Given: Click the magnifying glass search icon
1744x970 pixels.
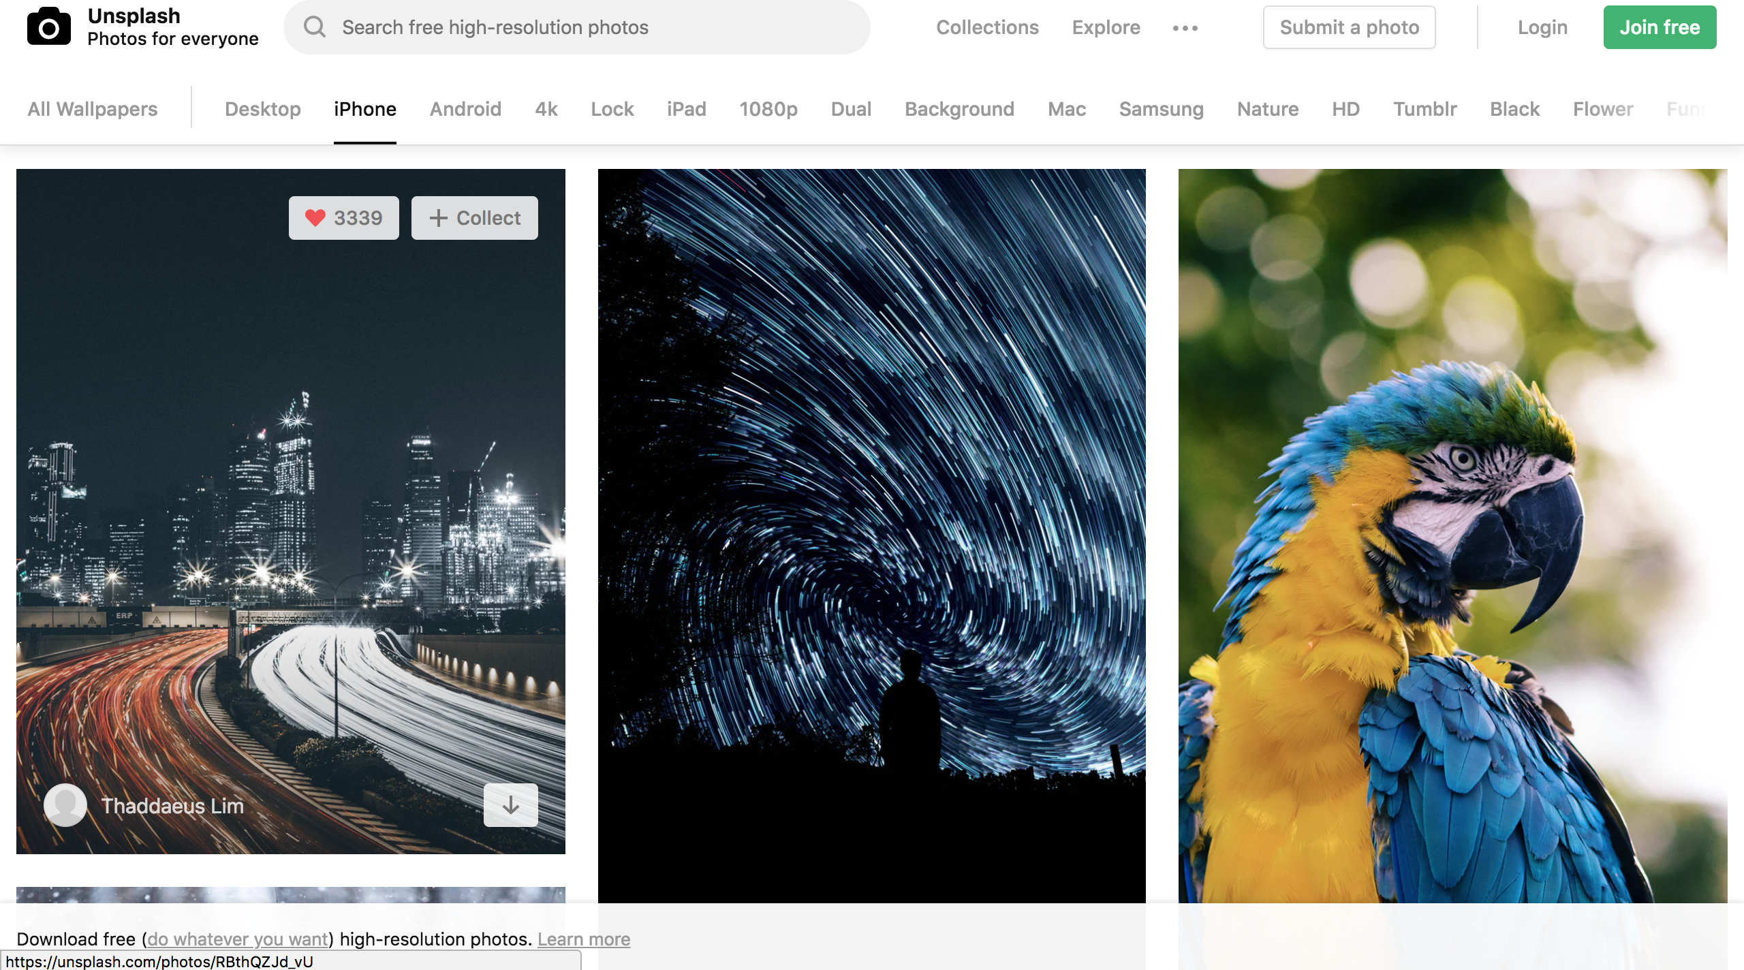Looking at the screenshot, I should tap(315, 27).
